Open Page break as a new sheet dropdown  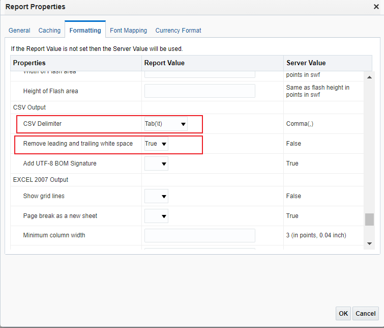[156, 216]
